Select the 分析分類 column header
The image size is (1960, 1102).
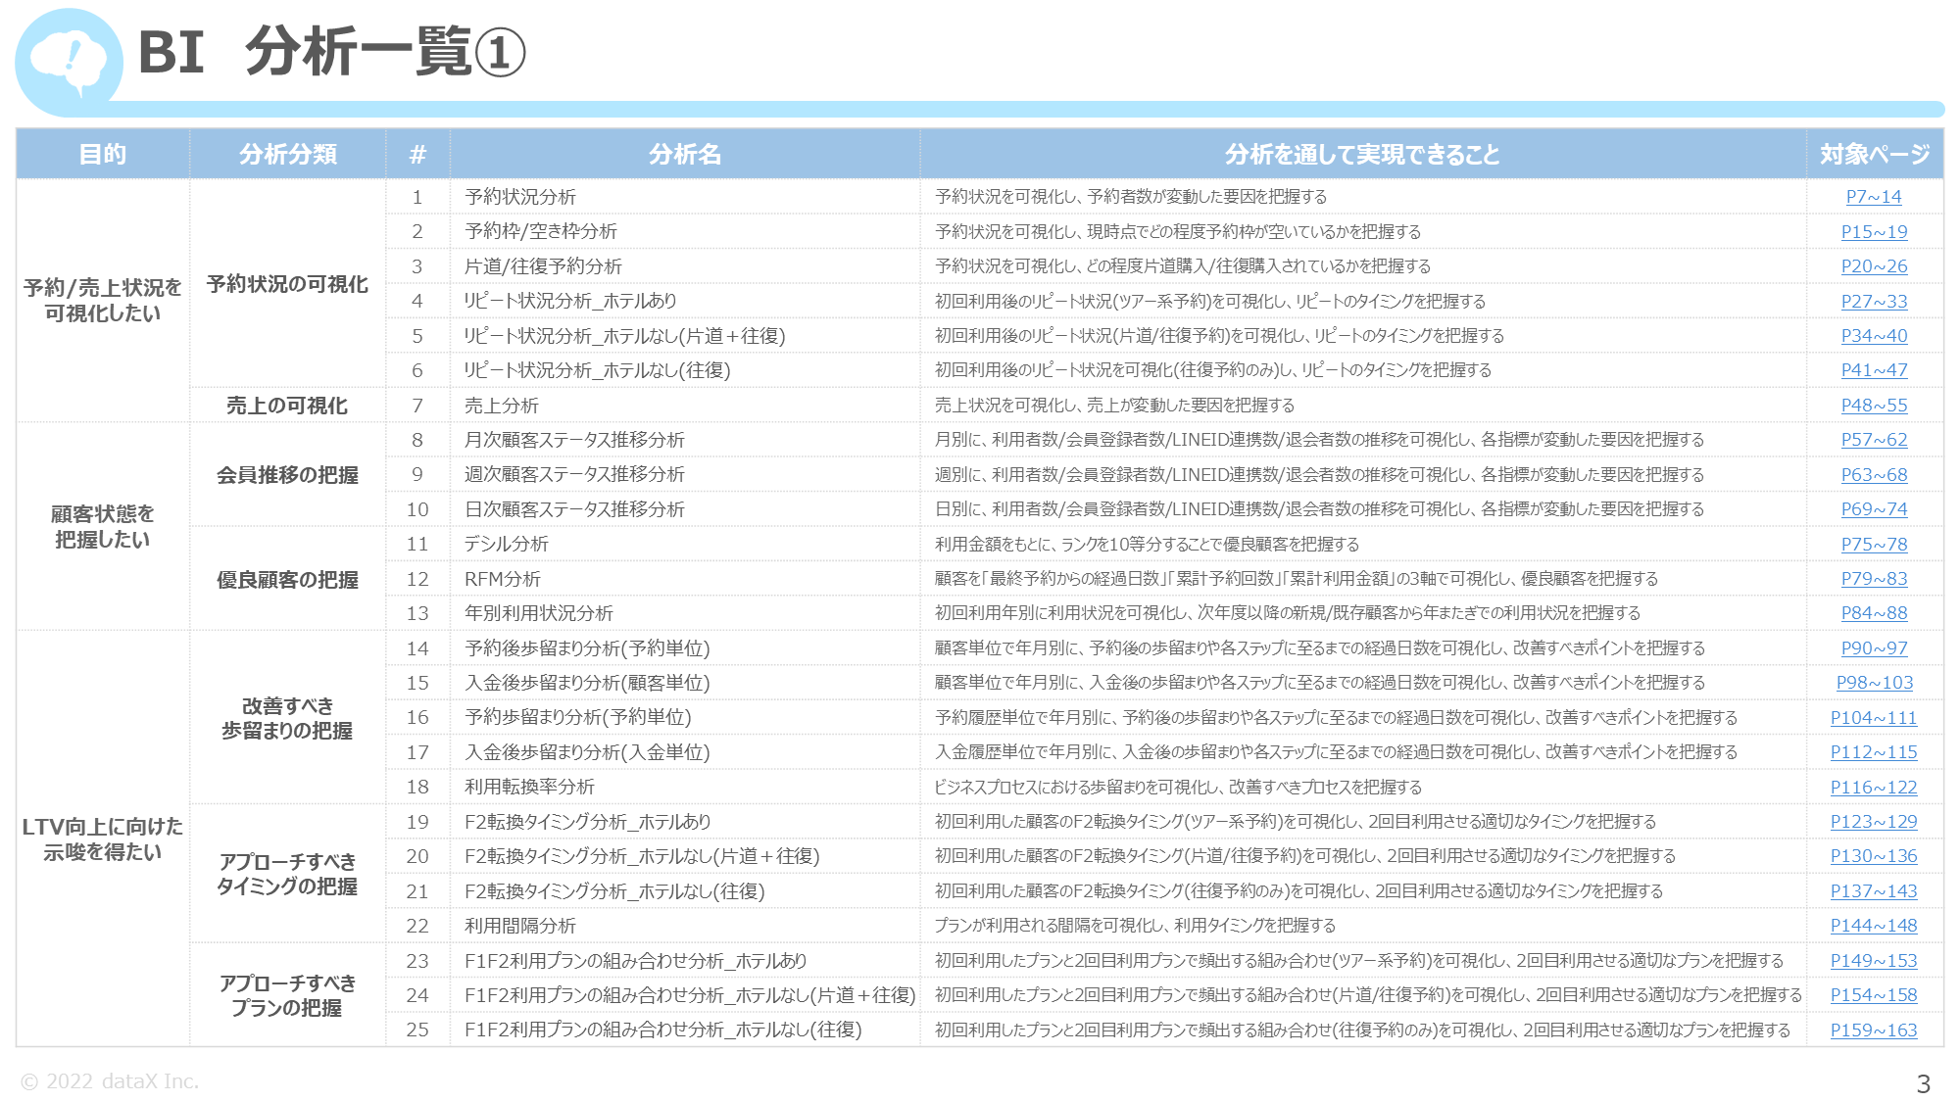click(x=288, y=154)
